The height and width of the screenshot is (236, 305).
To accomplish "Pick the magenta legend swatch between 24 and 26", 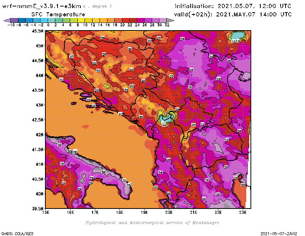I will [x=141, y=20].
